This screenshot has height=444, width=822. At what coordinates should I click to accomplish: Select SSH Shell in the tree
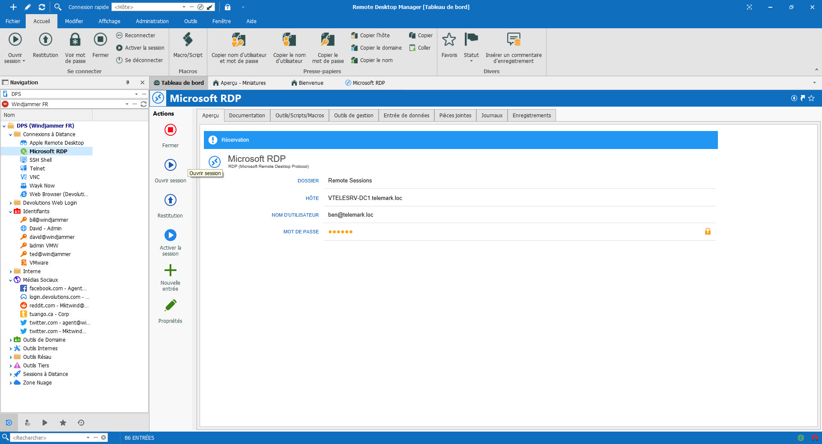40,160
